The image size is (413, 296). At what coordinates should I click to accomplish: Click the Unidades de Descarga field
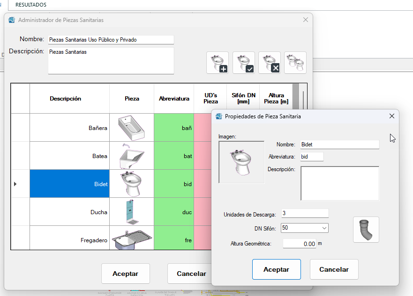305,213
